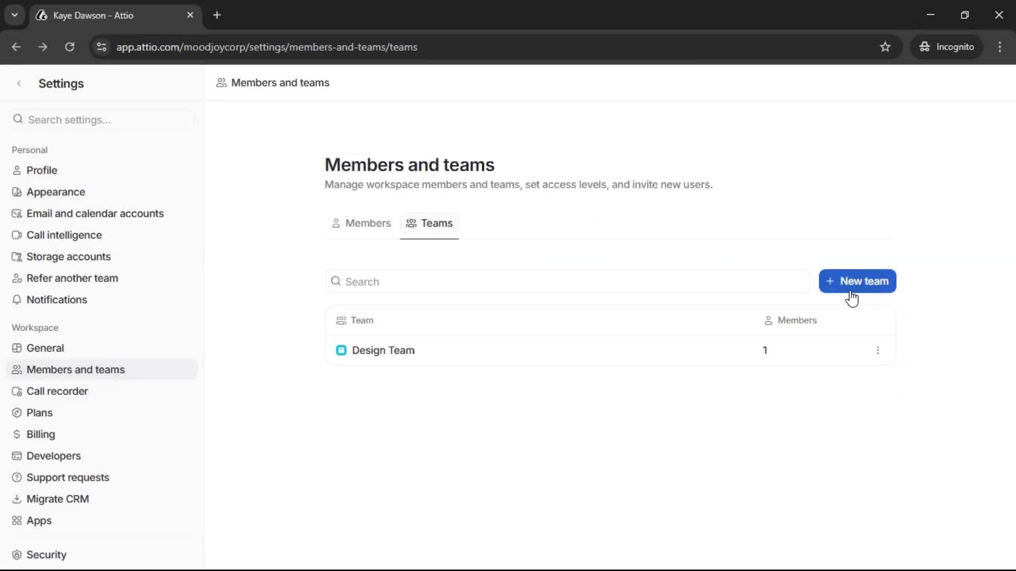Bookmark this page with the star icon
1016x571 pixels.
click(x=886, y=47)
